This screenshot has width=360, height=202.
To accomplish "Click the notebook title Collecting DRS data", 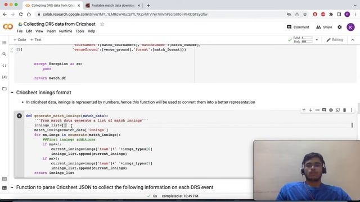I will click(60, 24).
